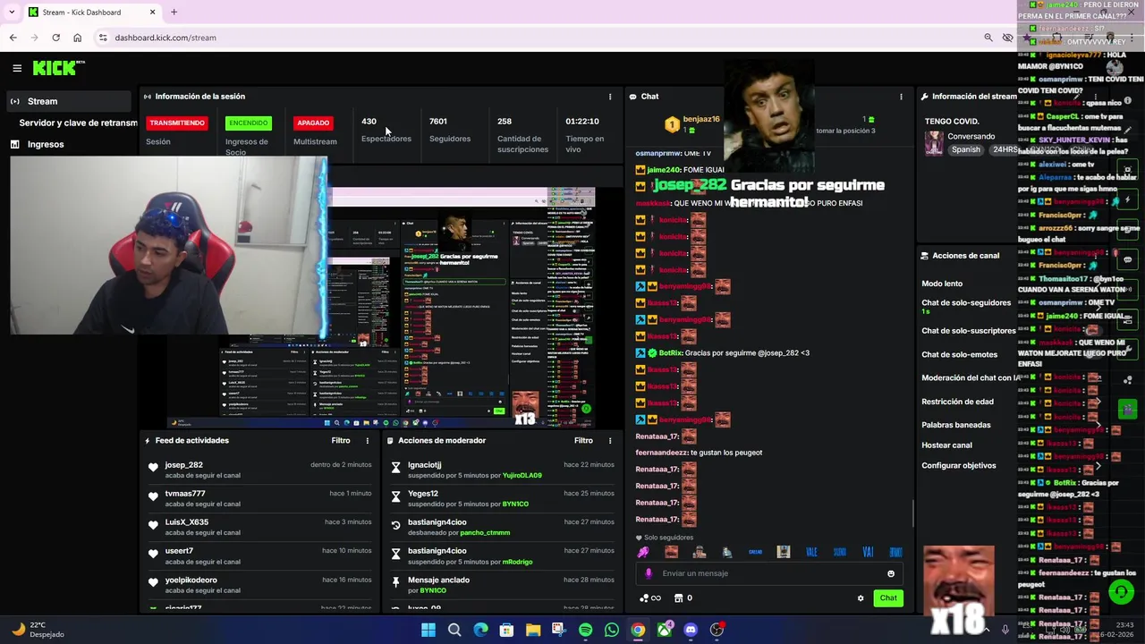Click josep_282 in activity feed

point(183,465)
